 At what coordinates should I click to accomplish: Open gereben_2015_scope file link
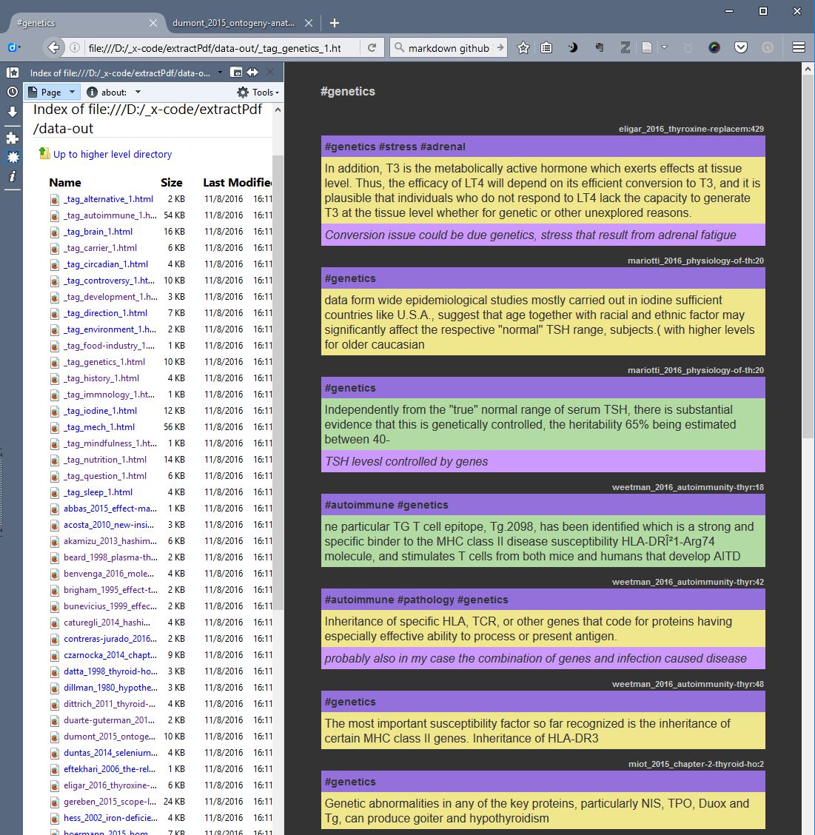click(x=110, y=802)
